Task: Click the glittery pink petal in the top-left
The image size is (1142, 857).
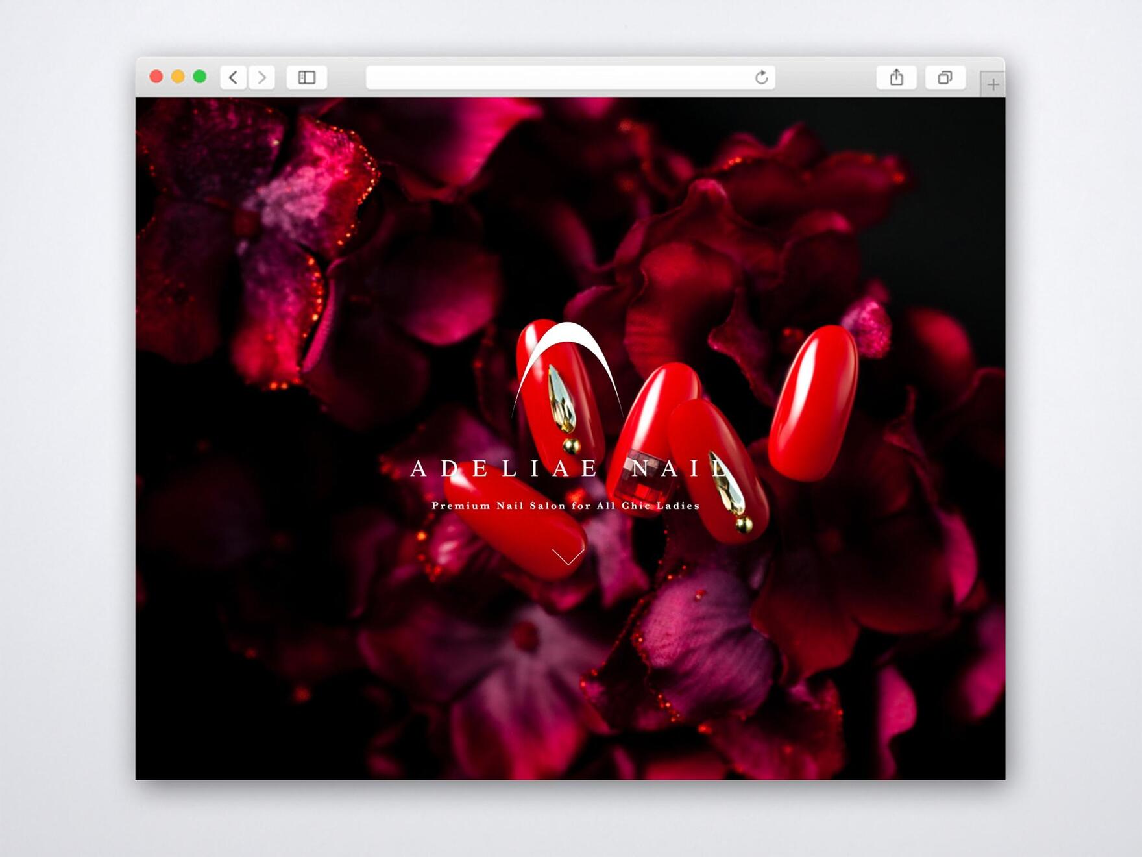Action: click(305, 188)
